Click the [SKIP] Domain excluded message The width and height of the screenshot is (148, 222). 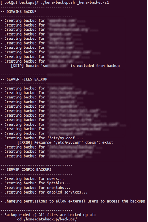(63, 66)
